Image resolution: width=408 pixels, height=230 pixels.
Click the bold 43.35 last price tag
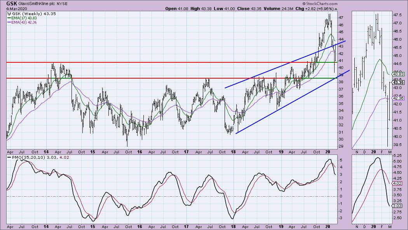[398, 83]
